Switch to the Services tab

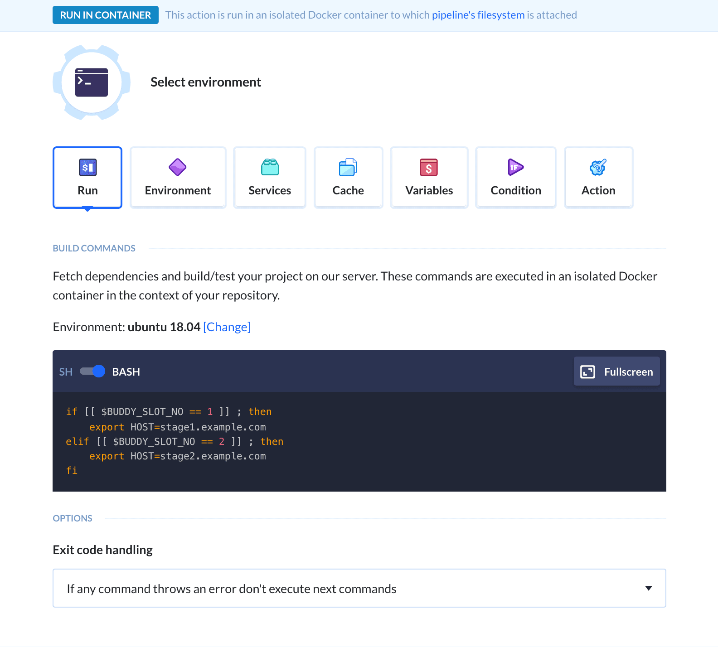pos(270,178)
